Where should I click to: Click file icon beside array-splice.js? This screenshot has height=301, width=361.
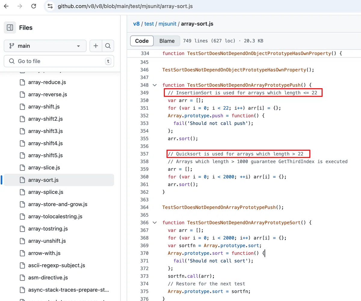click(x=22, y=192)
